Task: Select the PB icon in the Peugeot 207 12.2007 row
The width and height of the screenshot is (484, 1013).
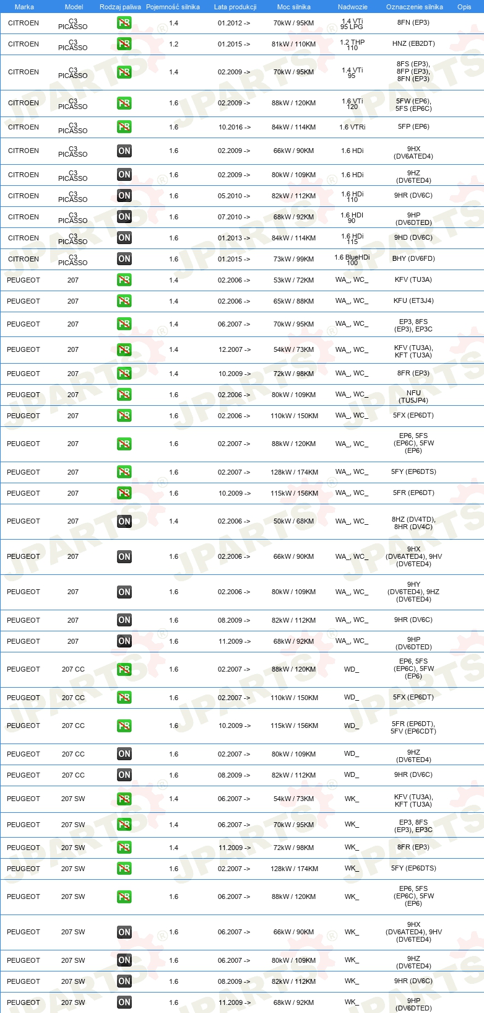Action: pos(124,349)
